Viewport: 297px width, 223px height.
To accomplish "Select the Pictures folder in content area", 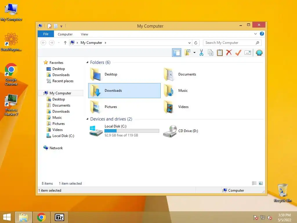I will [124, 107].
